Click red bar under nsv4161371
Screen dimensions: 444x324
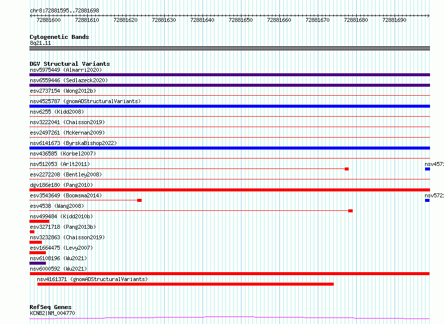click(186, 284)
